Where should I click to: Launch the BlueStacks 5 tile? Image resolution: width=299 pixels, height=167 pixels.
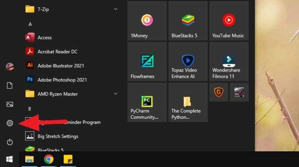point(188,21)
